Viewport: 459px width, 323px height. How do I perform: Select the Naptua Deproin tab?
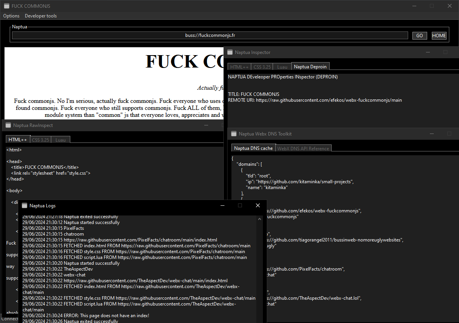click(310, 67)
